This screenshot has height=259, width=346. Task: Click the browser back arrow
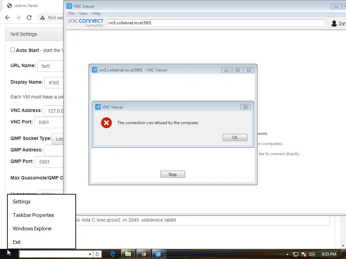click(7, 18)
